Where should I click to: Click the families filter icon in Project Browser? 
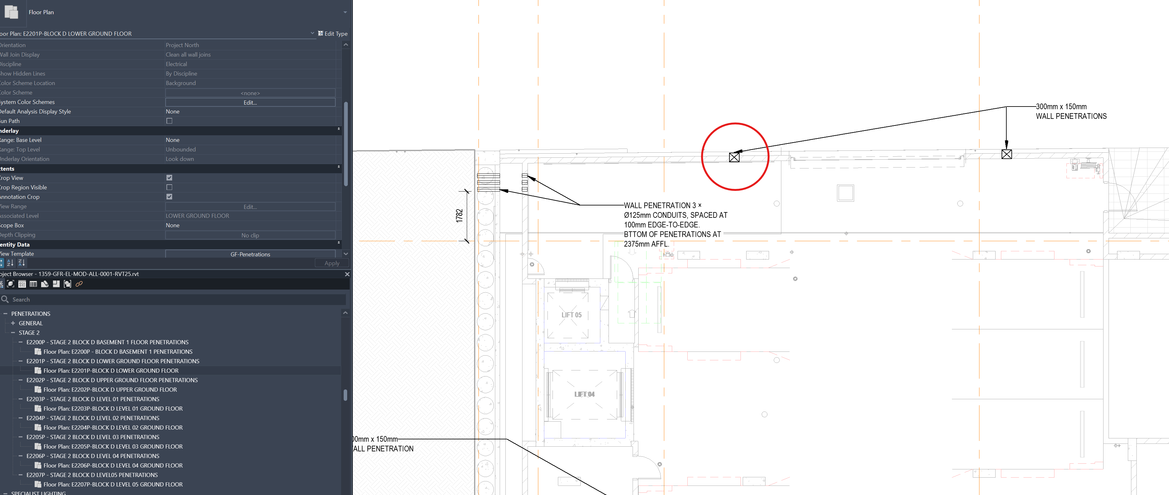point(56,284)
